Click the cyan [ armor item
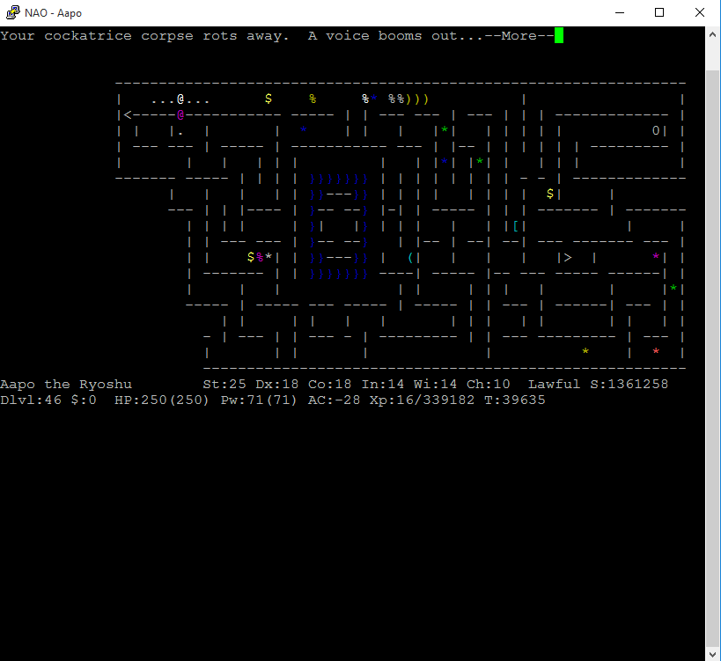Screen dimensions: 721x661 [515, 226]
